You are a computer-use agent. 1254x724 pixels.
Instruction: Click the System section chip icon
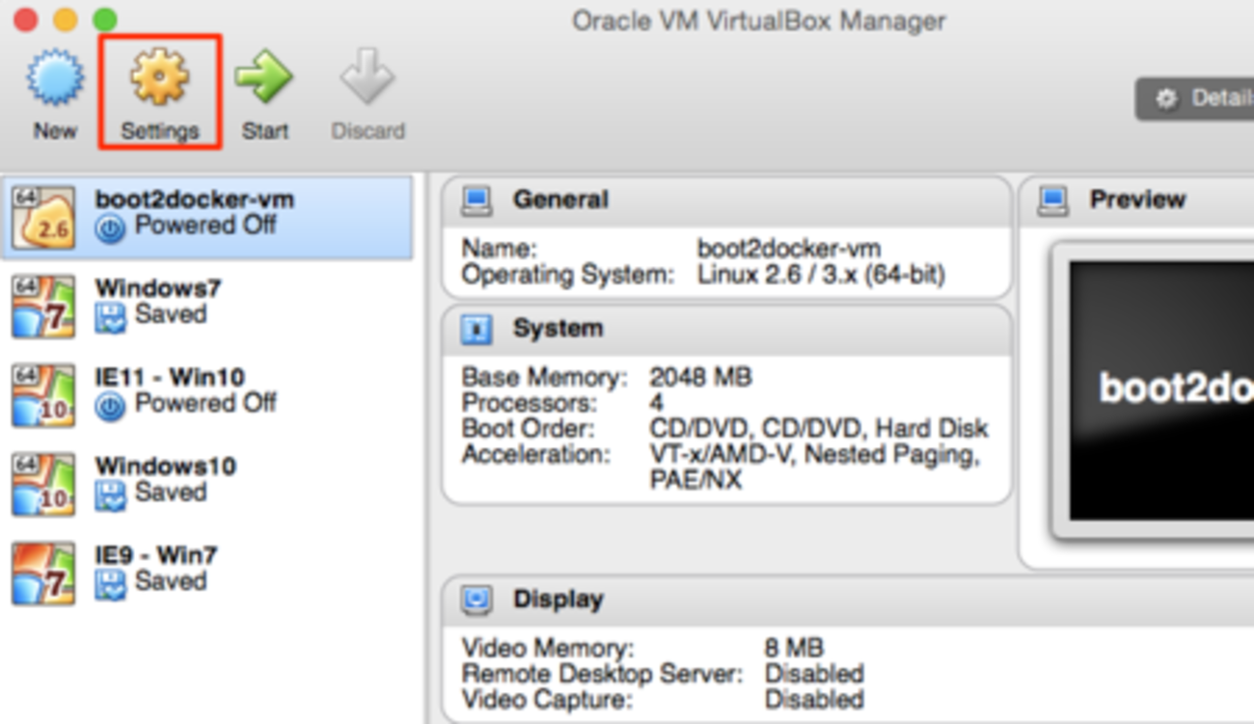pyautogui.click(x=476, y=330)
